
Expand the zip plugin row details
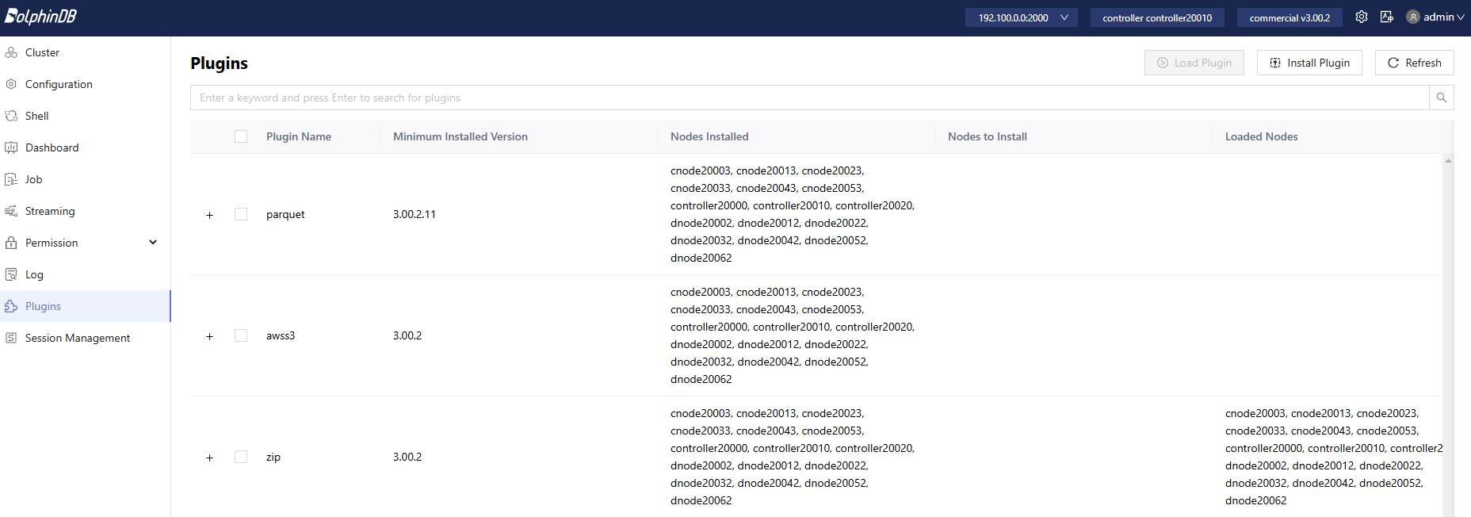pos(209,458)
